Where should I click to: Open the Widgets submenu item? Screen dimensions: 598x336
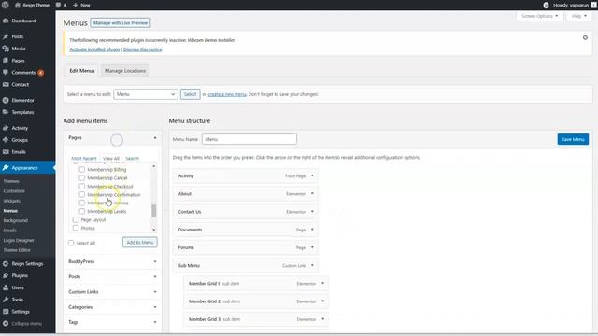[12, 201]
